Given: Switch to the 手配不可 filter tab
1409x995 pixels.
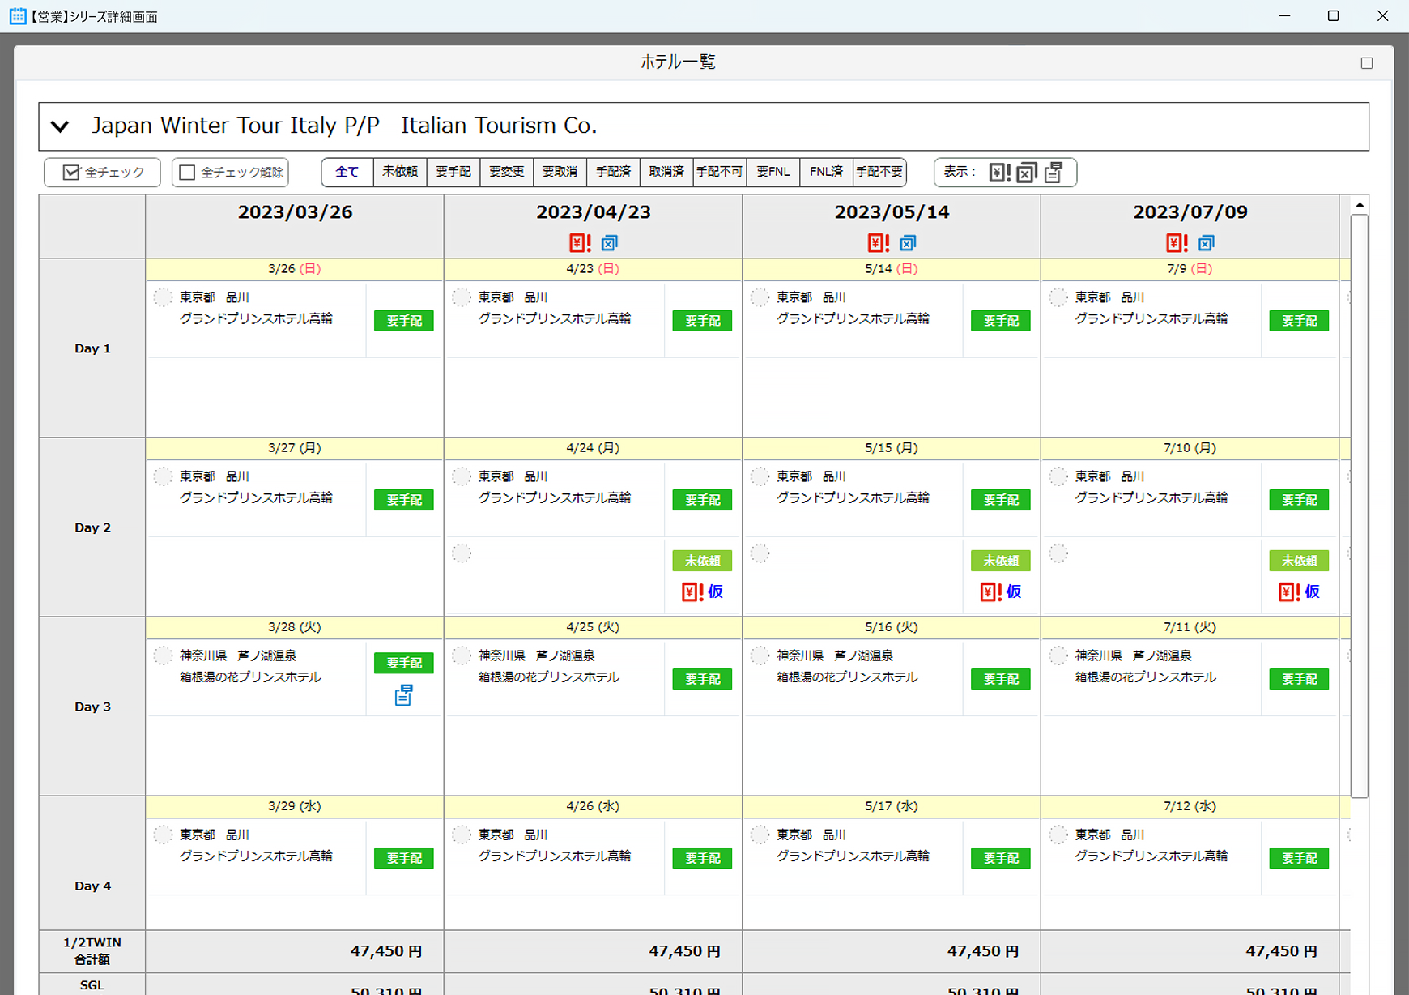Looking at the screenshot, I should [x=720, y=172].
